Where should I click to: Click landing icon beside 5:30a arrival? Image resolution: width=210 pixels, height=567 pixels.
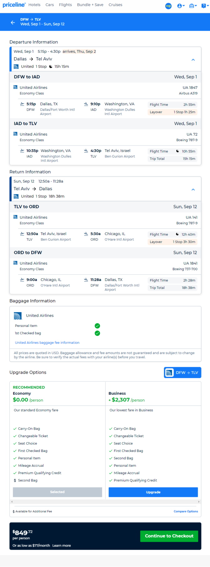[86, 234]
